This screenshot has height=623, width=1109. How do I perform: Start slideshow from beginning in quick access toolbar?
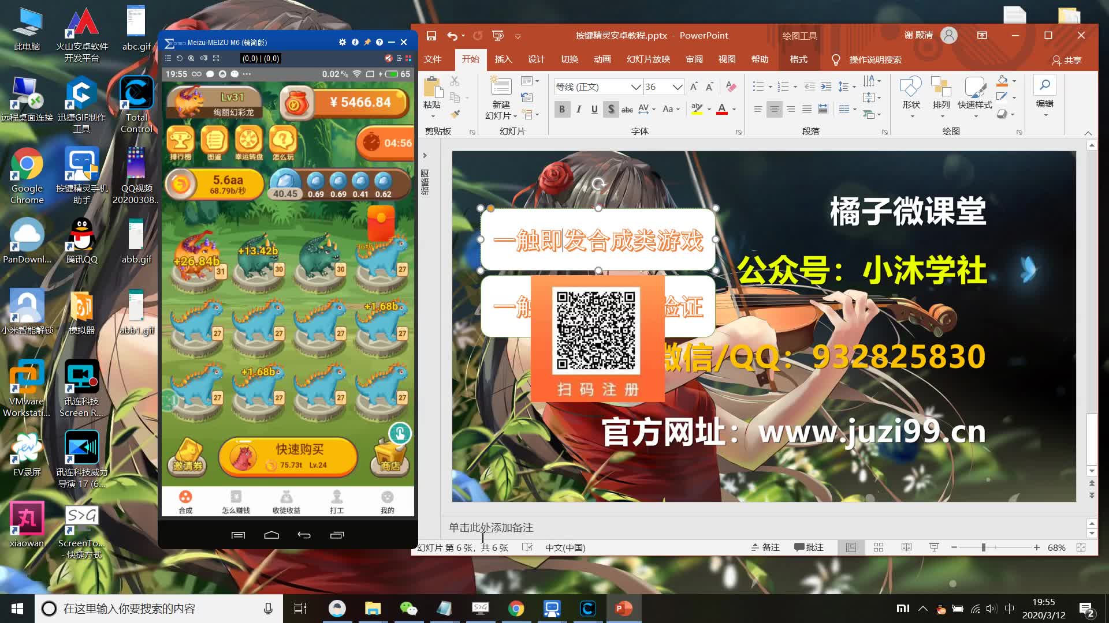(497, 36)
